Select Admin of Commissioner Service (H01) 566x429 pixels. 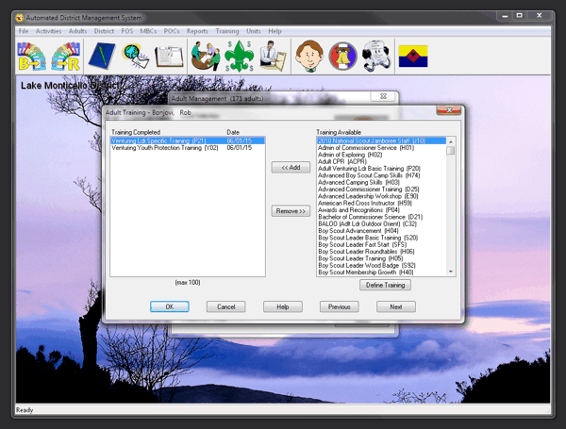381,148
